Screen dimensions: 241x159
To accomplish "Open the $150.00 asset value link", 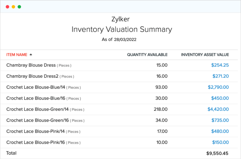I will (x=220, y=142).
